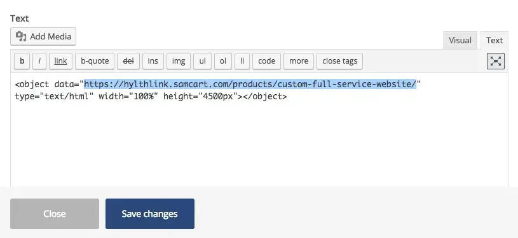518x238 pixels.
Task: Insert a blockquote with b-quote button
Action: coord(95,61)
